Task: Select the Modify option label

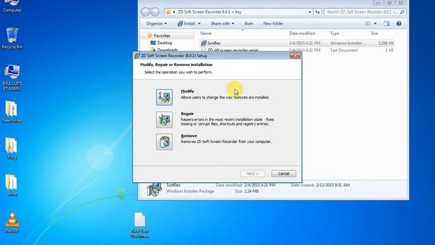Action: click(188, 91)
